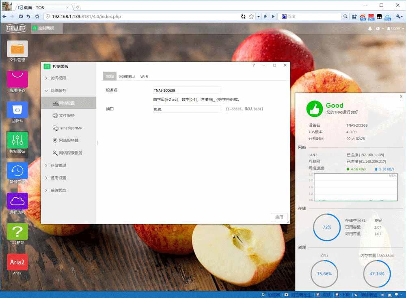Select 网站服务器 (Web Server) in the sidebar
This screenshot has width=406, height=298.
pos(66,140)
